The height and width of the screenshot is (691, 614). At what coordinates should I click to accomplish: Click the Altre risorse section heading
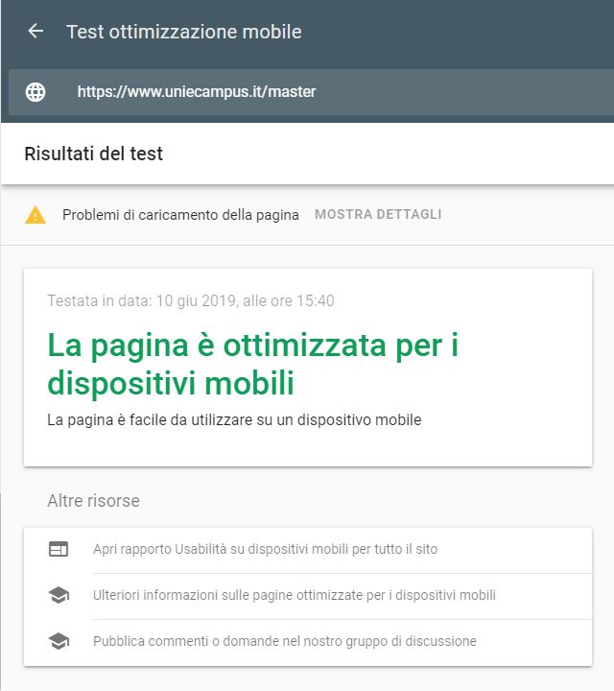pos(93,501)
